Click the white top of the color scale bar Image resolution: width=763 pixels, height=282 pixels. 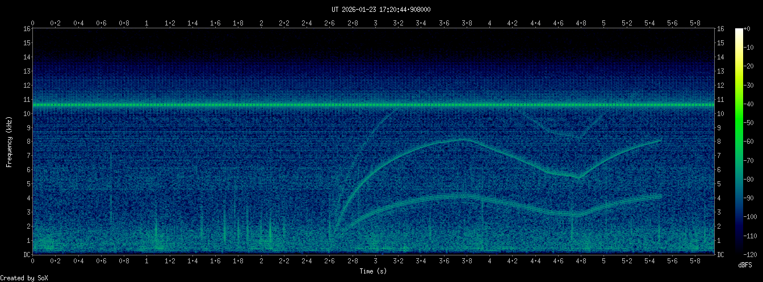(x=739, y=31)
